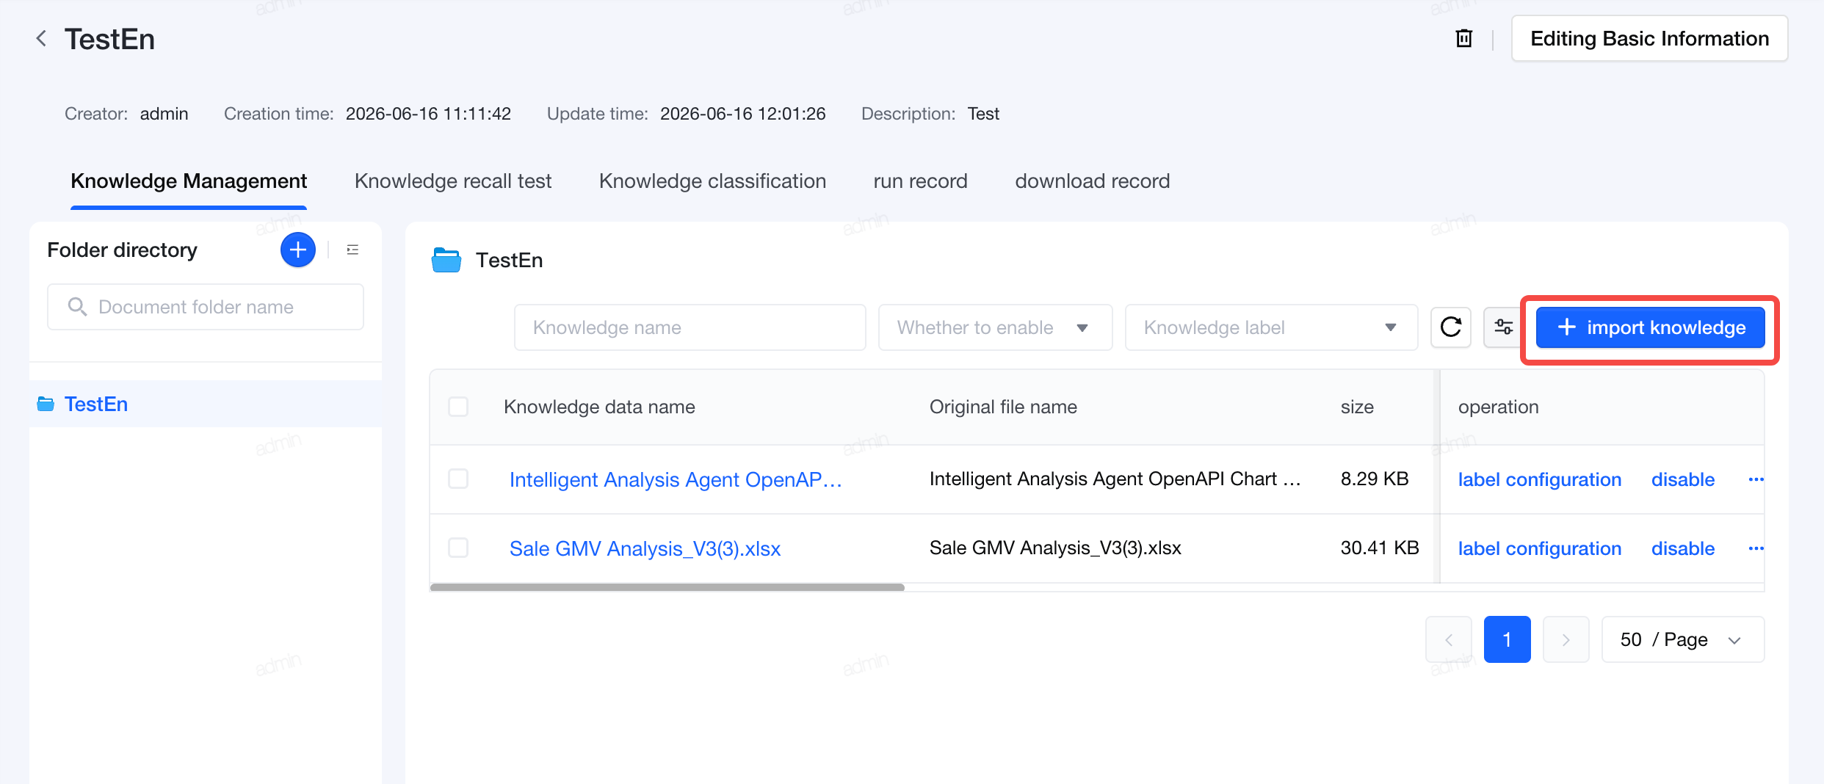Refresh the knowledge list
The height and width of the screenshot is (784, 1824).
[1450, 327]
